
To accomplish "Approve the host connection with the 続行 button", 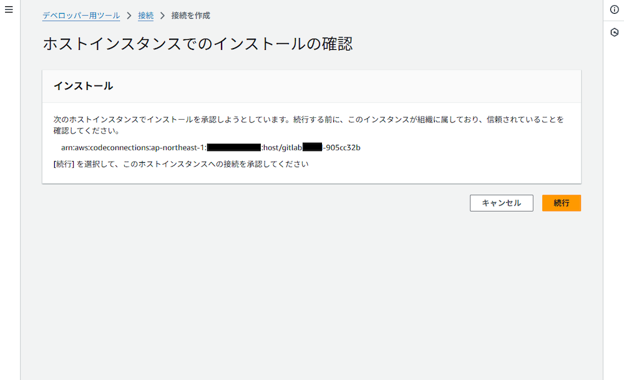I will [x=561, y=203].
